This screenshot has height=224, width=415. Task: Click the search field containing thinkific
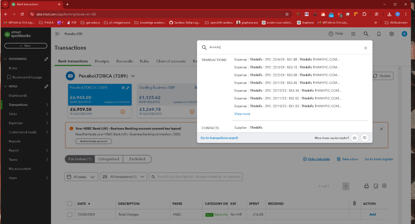coord(284,47)
